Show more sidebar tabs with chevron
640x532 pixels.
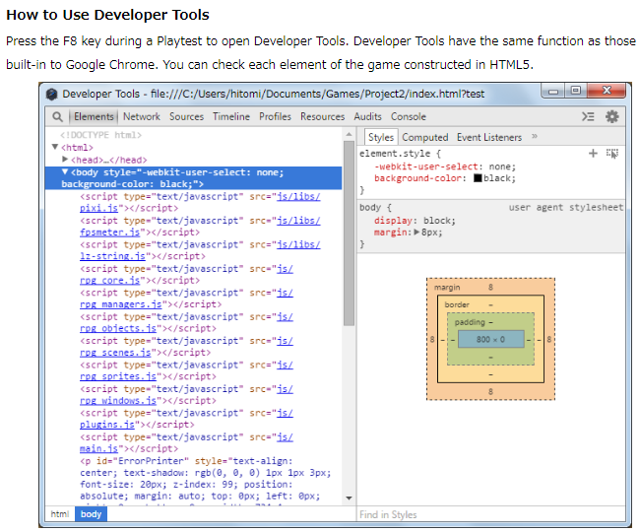click(535, 137)
